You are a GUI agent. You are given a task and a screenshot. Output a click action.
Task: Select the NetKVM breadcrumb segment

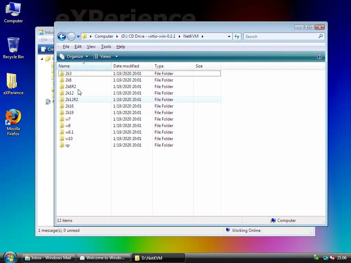191,36
